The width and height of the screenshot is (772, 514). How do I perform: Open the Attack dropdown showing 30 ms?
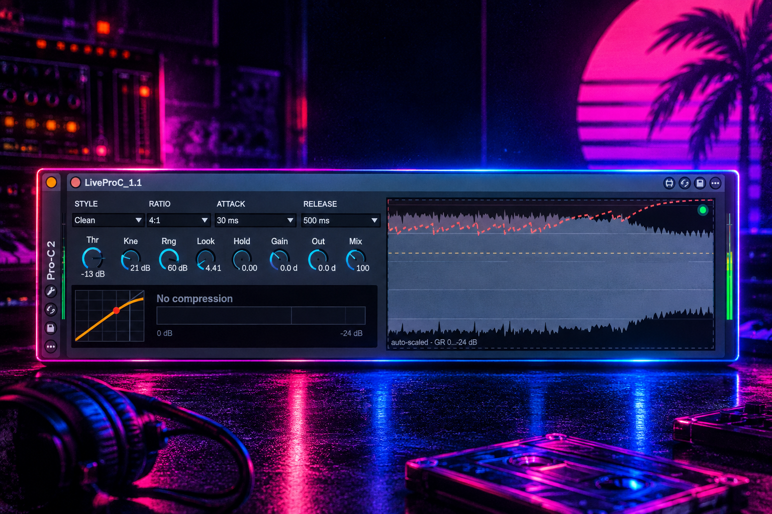point(255,220)
